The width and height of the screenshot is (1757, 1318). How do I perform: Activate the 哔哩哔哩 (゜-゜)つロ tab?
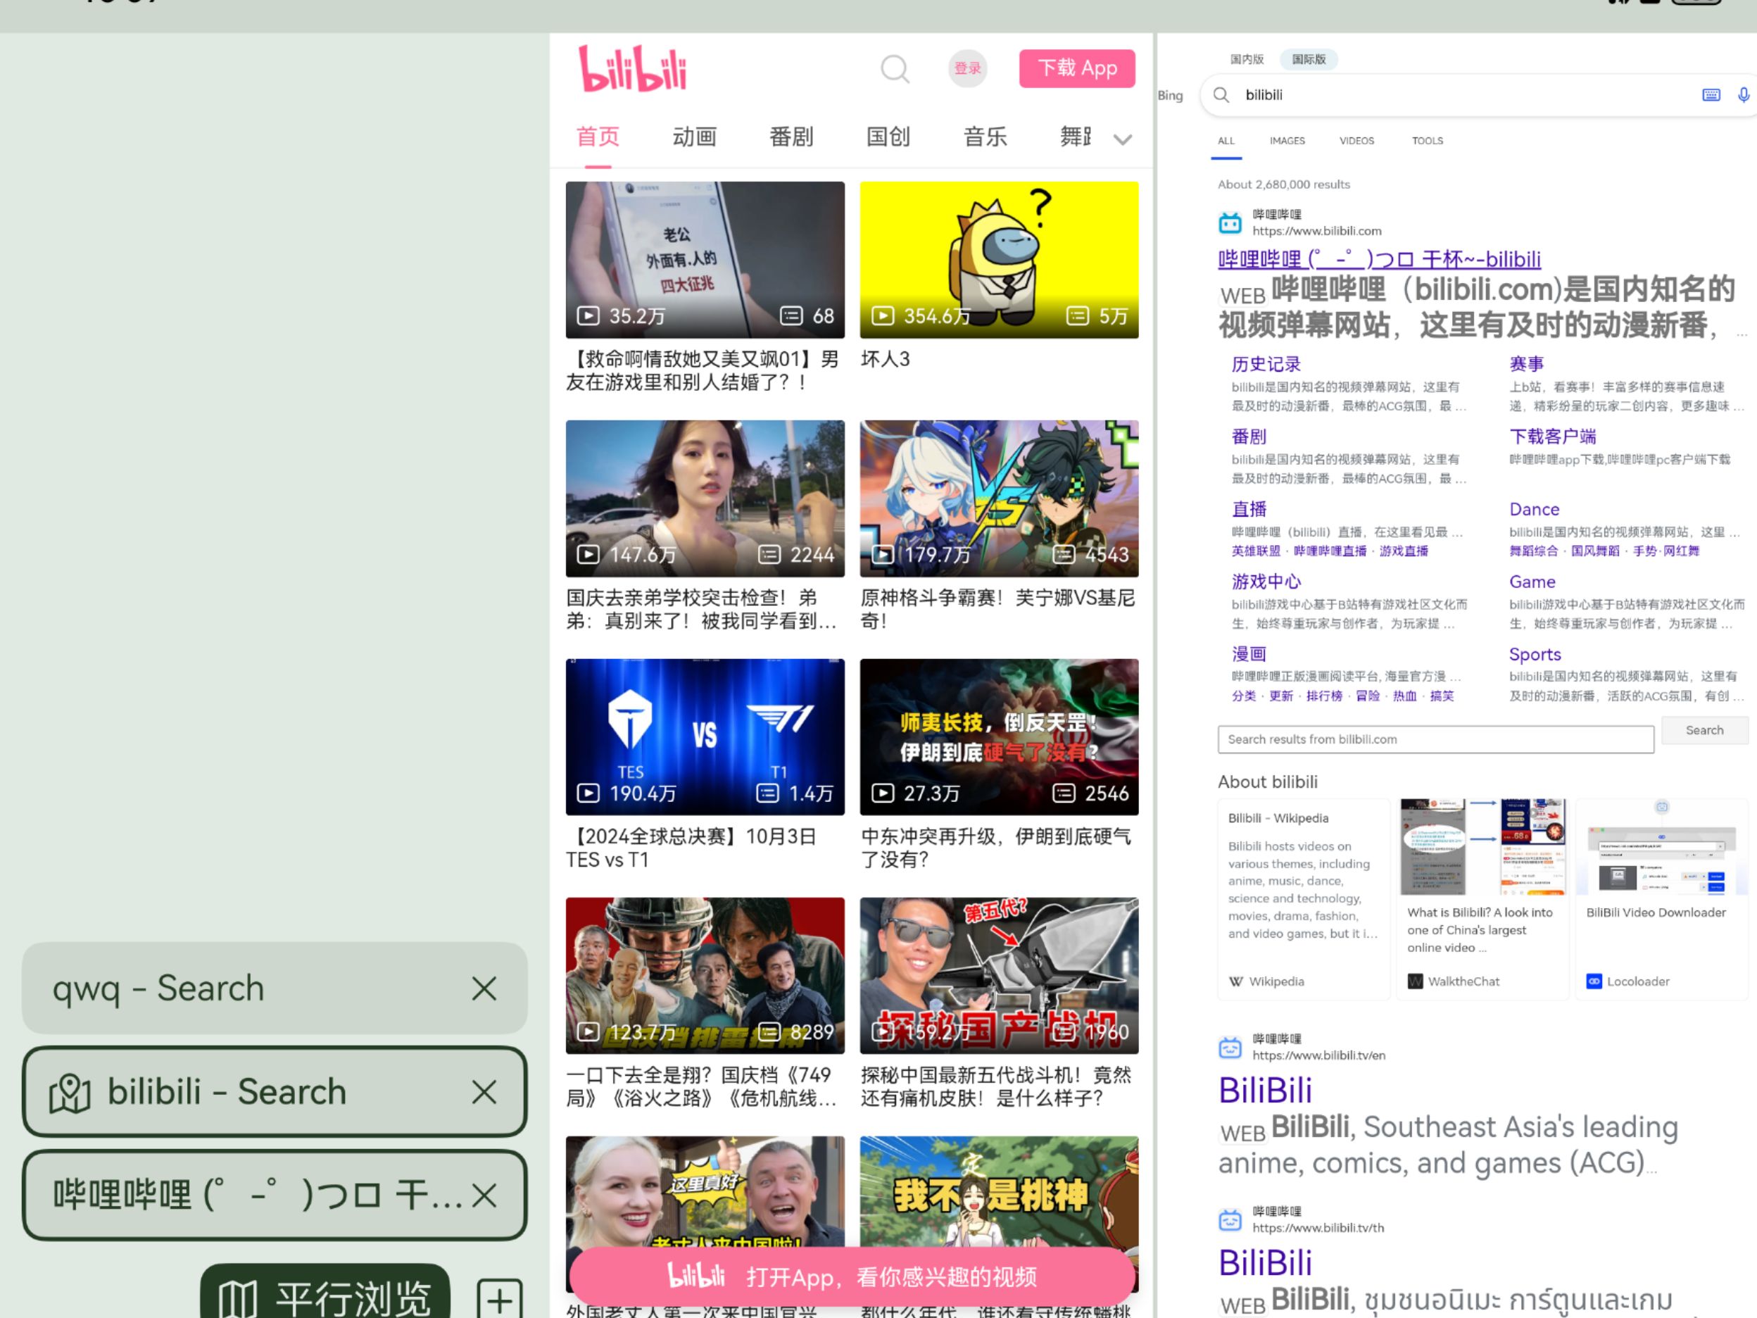pos(274,1195)
